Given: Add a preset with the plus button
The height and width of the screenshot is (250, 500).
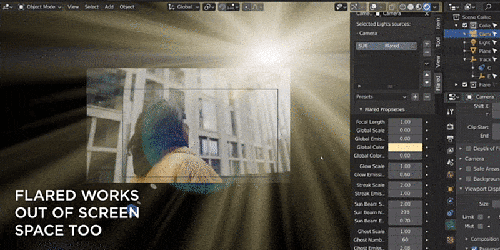Looking at the screenshot, I should click(415, 97).
